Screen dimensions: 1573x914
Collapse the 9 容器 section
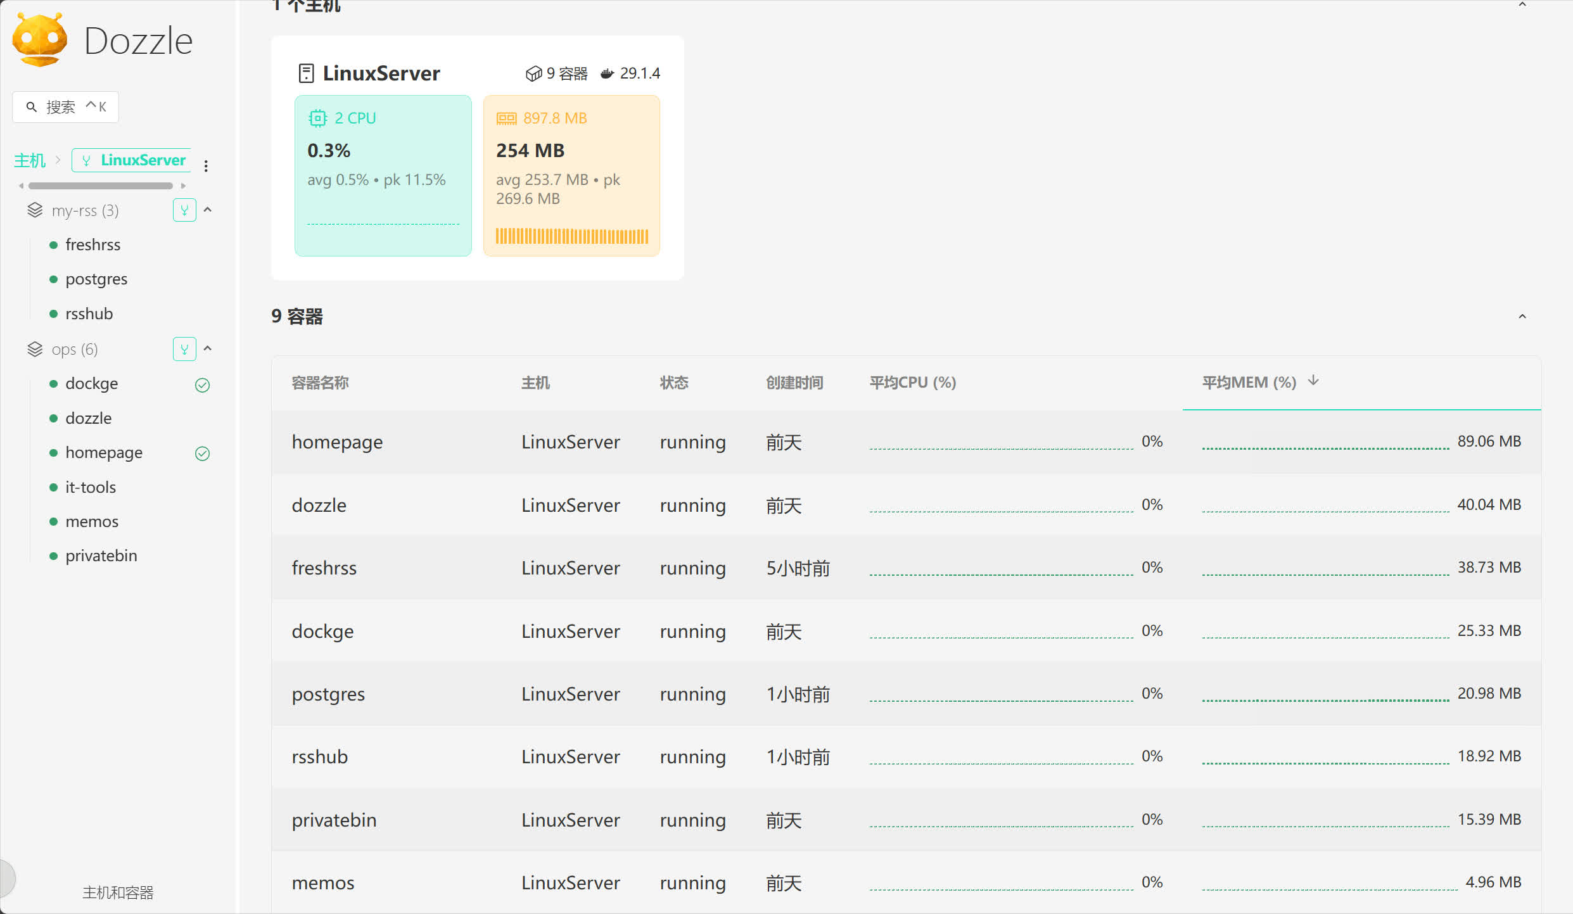[x=1522, y=317]
